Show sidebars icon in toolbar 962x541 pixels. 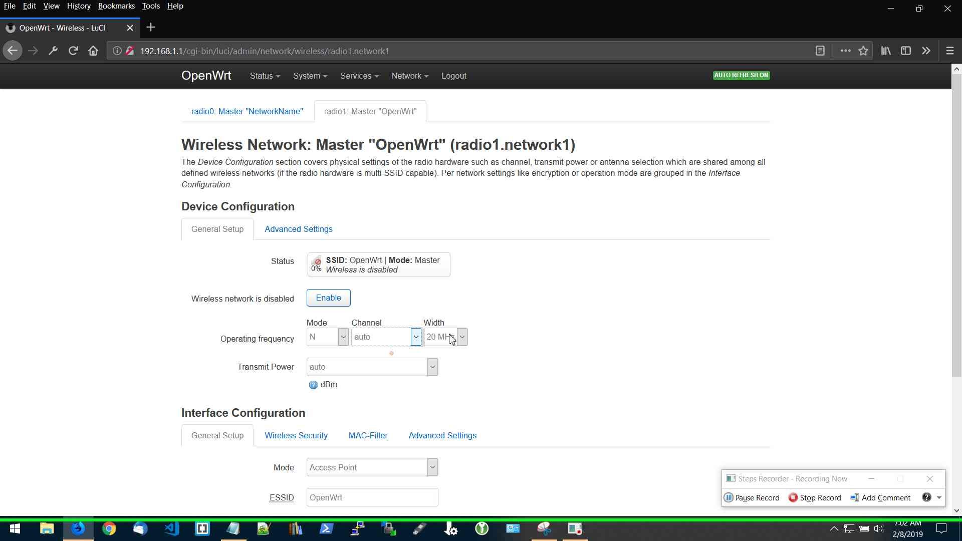[906, 51]
